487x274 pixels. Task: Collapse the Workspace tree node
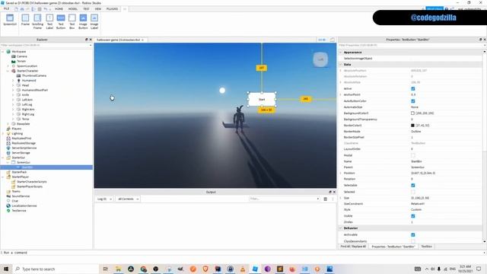3,52
